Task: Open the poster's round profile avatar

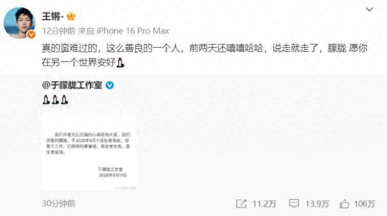Action: 19,23
